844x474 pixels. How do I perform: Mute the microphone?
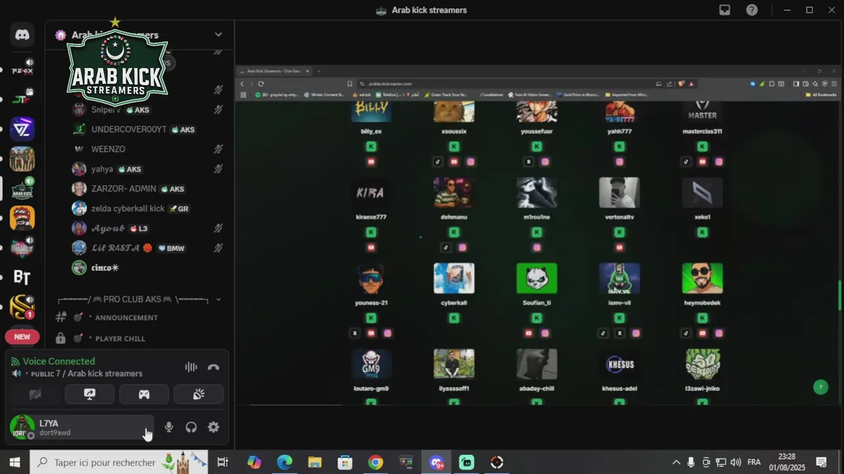169,427
